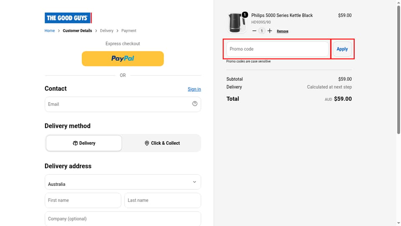Focus the Email input field
This screenshot has height=226, width=401.
coord(123,104)
